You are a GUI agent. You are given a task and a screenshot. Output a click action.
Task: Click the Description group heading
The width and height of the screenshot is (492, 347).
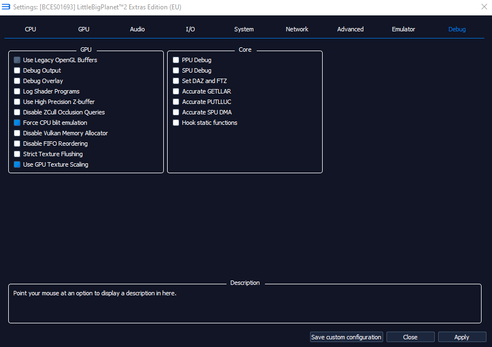[x=245, y=283]
